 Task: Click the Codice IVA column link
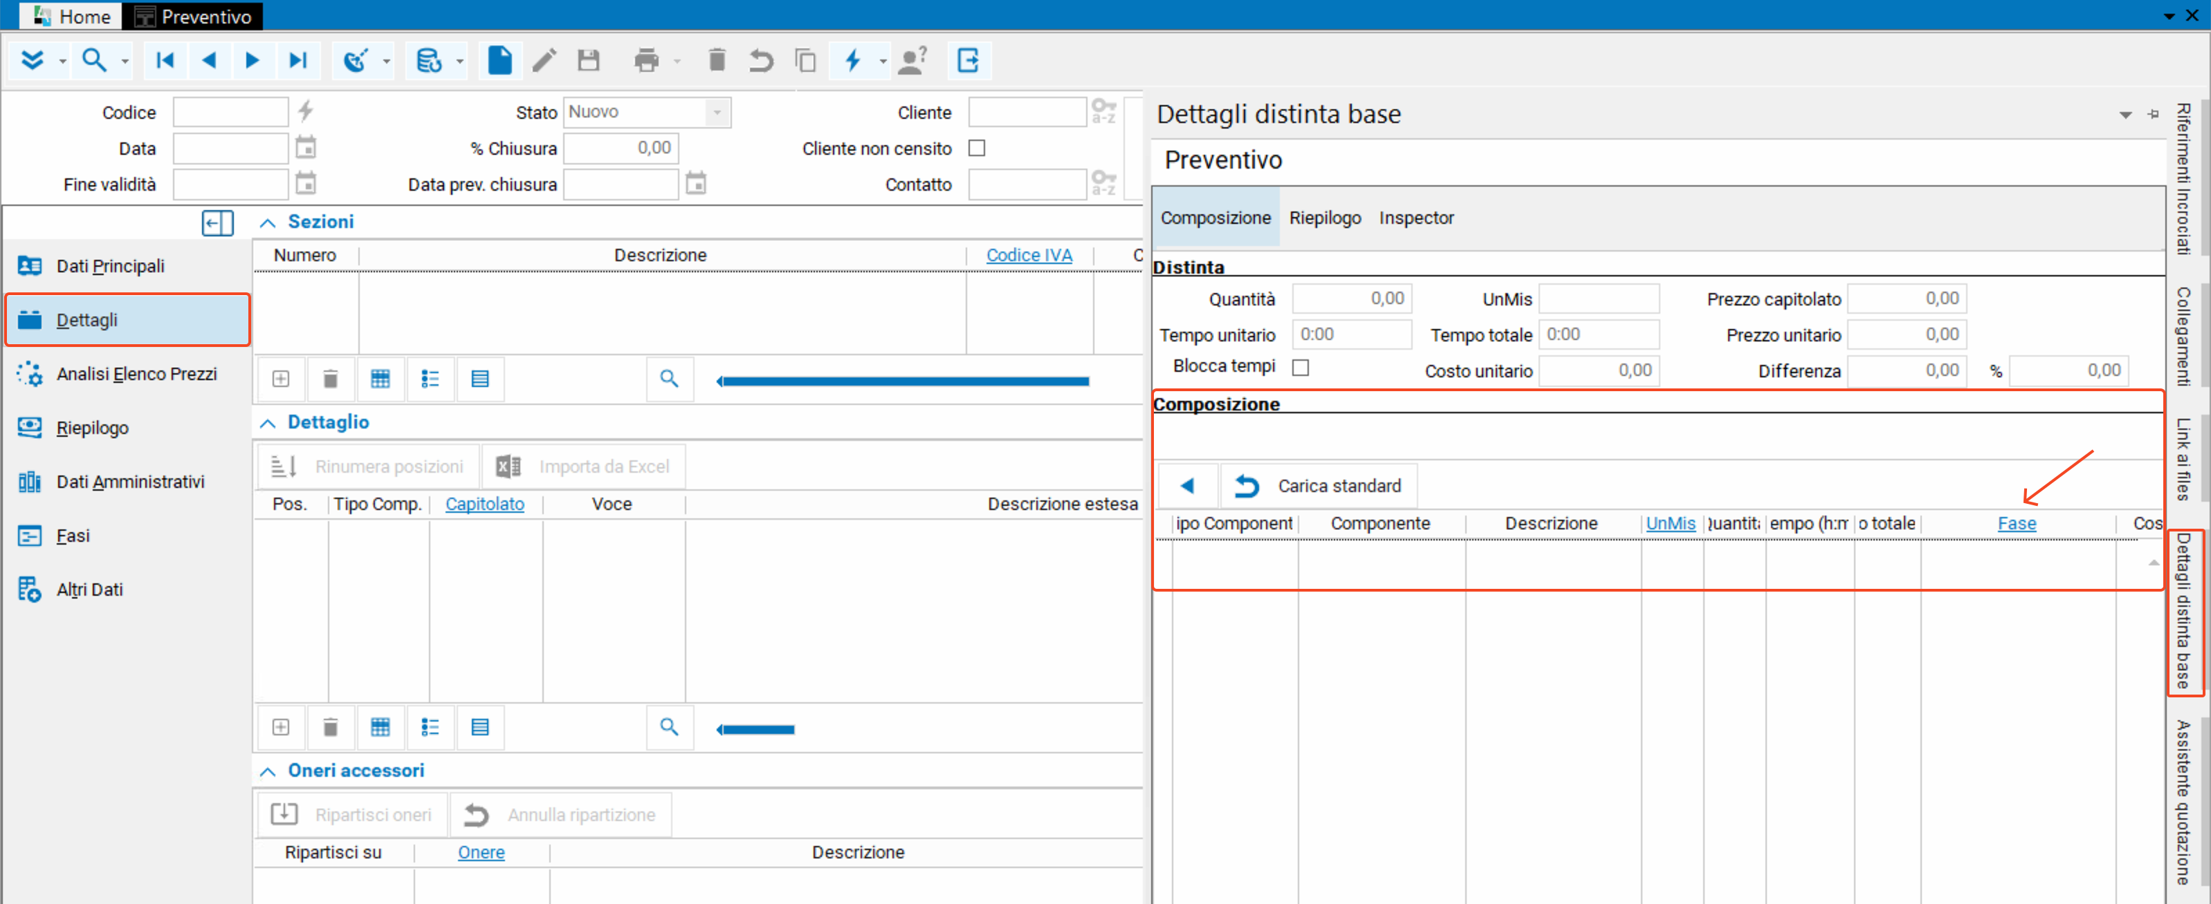pyautogui.click(x=1029, y=255)
